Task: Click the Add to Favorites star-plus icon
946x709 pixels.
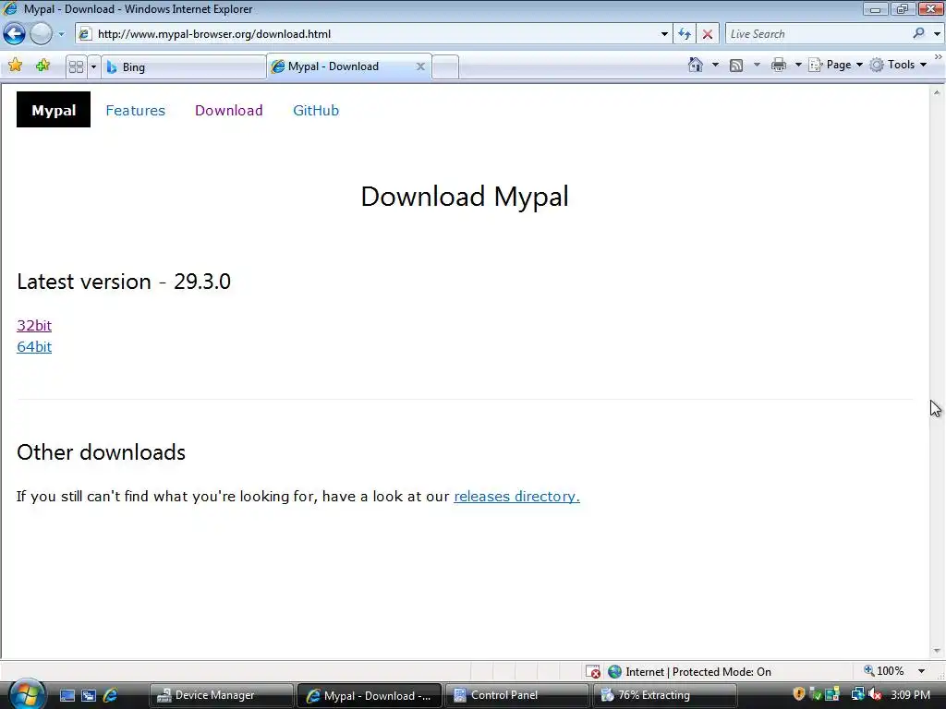Action: click(x=42, y=66)
